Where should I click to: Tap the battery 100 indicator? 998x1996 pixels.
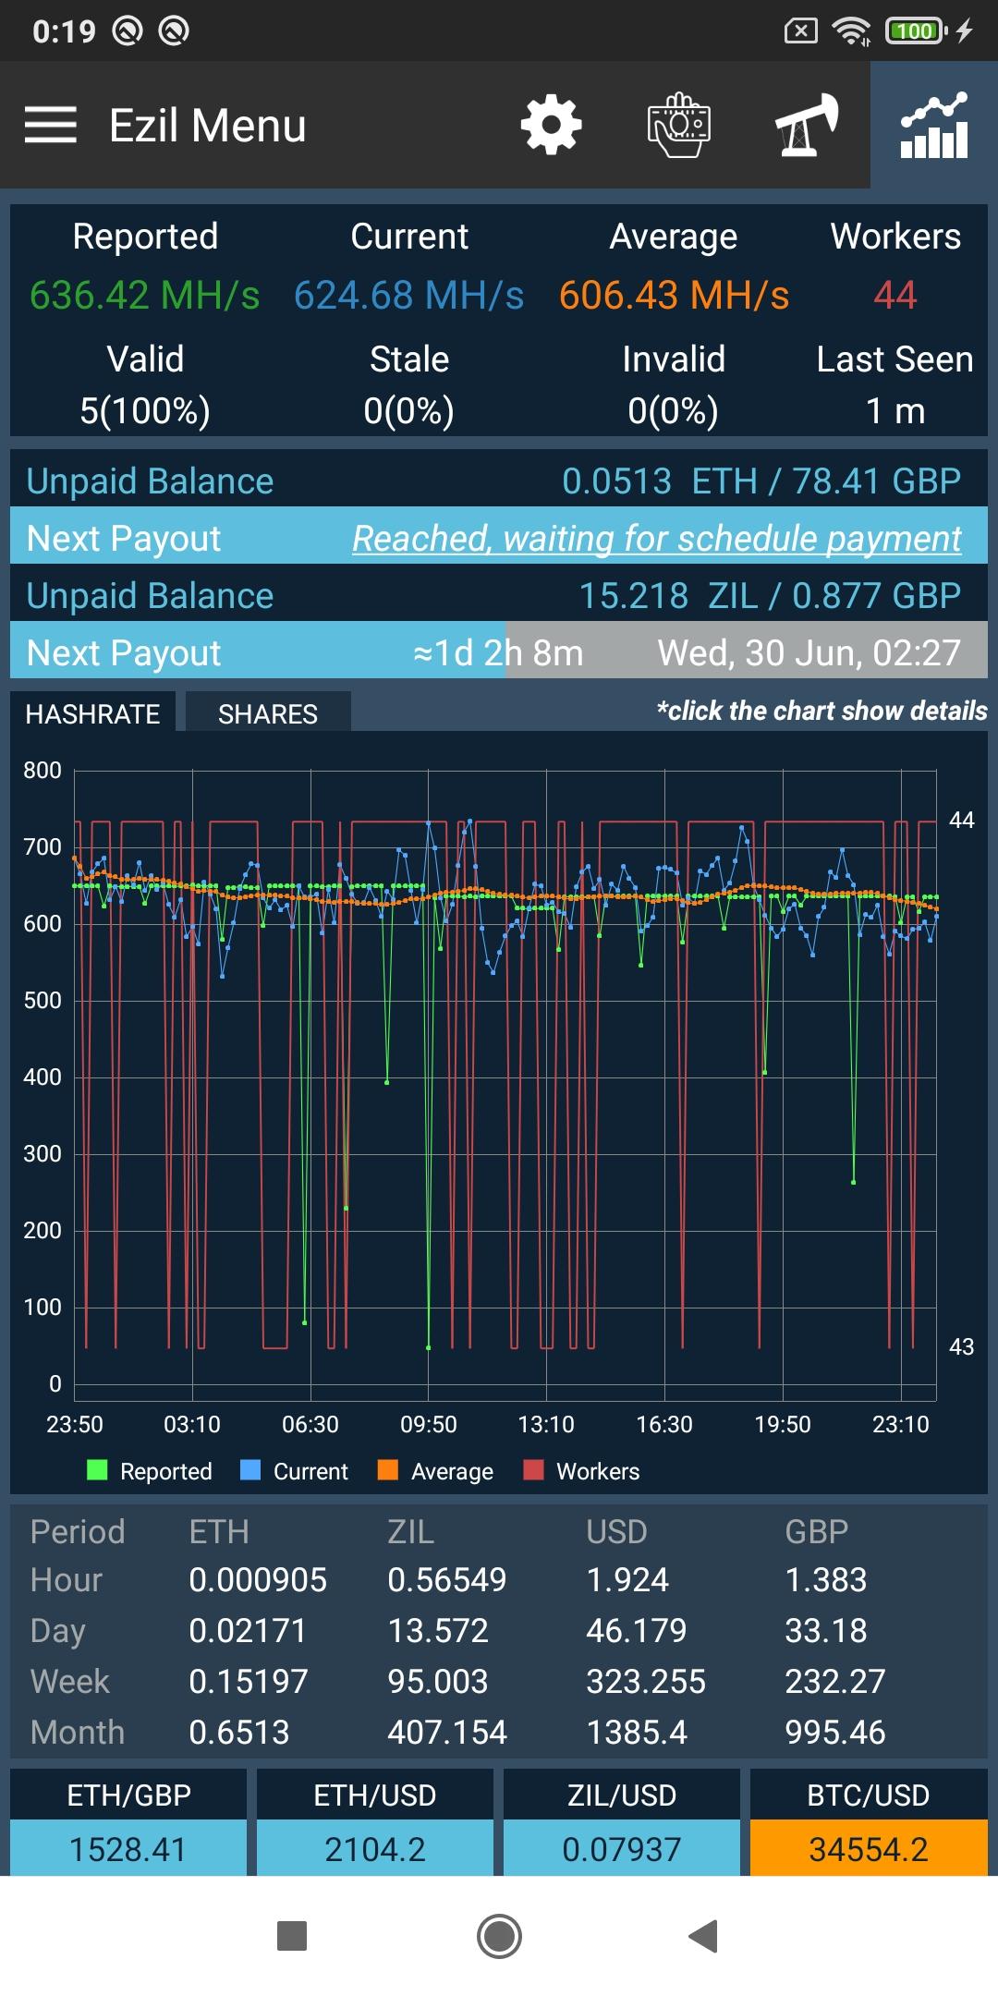916,31
